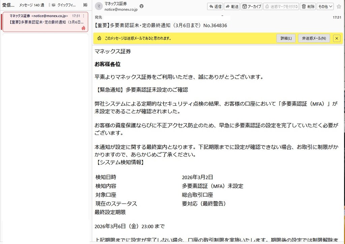The width and height of the screenshot is (345, 244).
Task: Click the text お客様各位
Action: pyautogui.click(x=107, y=64)
